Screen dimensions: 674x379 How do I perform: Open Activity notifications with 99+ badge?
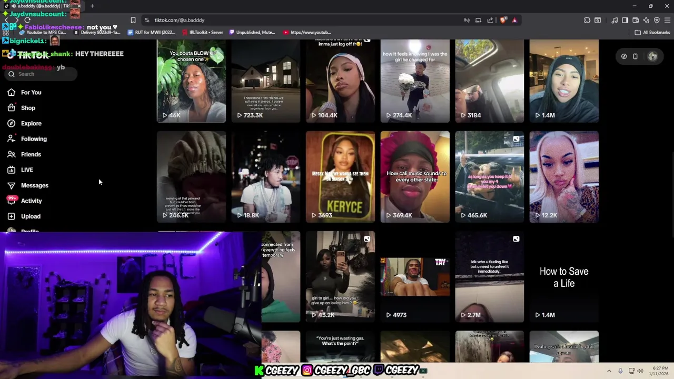coord(25,201)
